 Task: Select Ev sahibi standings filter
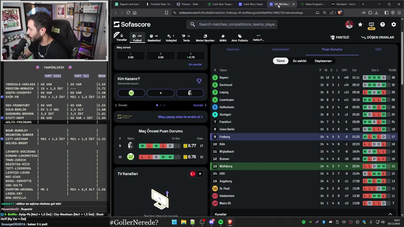coord(300,61)
